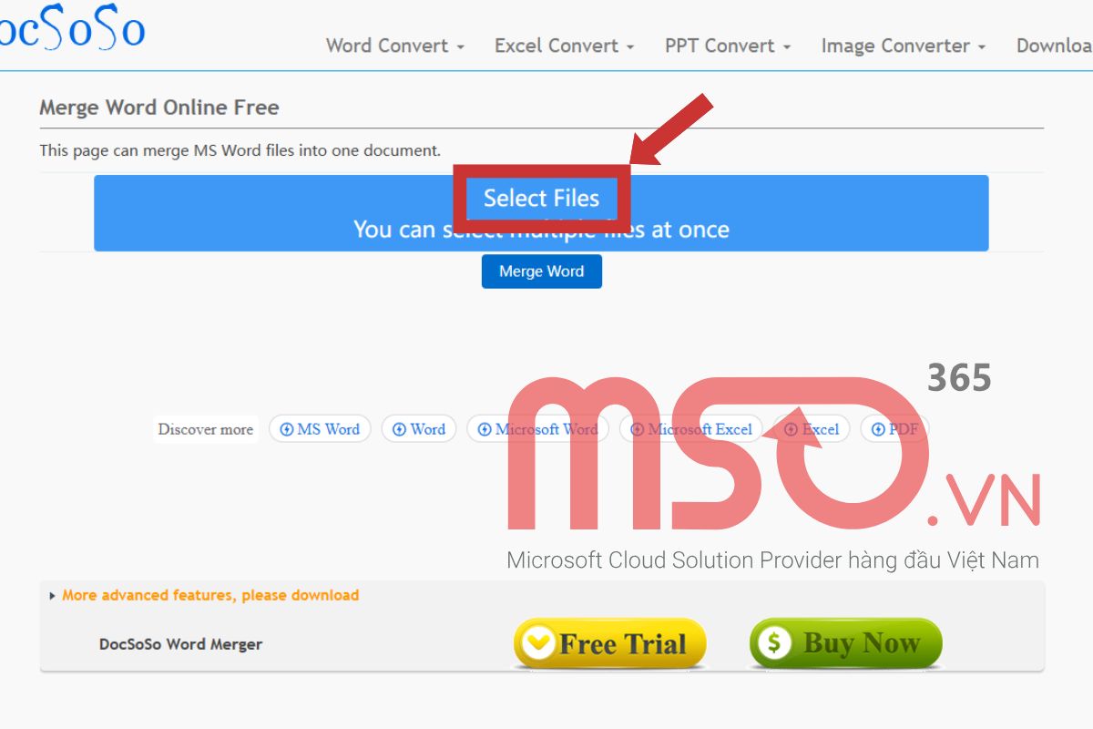Open the Microsoft Excel discover tag
Image resolution: width=1093 pixels, height=729 pixels.
[690, 429]
